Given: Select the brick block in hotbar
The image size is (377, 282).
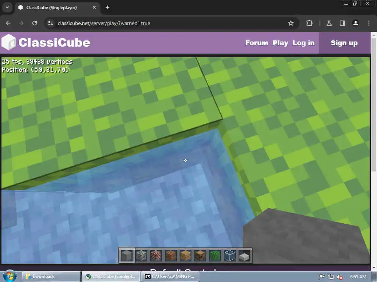Looking at the screenshot, I should tap(156, 256).
